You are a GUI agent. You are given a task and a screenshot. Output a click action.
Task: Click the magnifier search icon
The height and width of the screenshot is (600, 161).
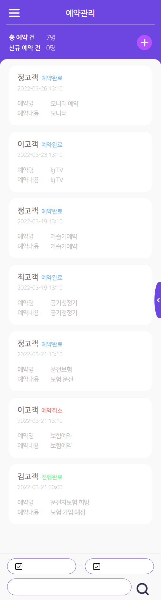click(143, 589)
